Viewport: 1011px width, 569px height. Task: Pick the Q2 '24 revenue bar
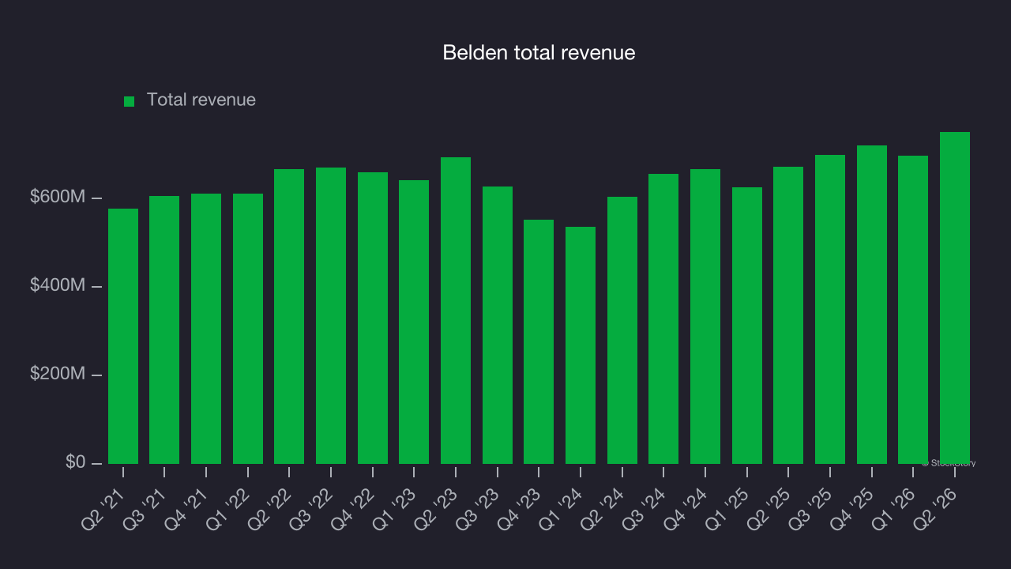622,330
